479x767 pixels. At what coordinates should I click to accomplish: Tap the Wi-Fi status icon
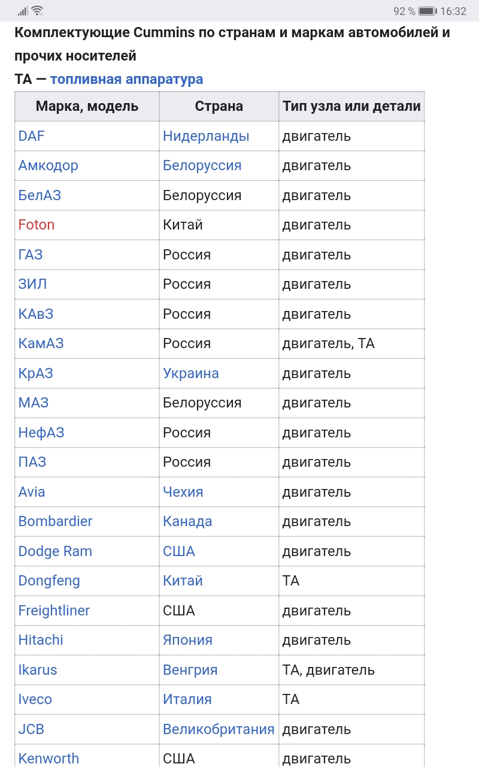pos(37,11)
